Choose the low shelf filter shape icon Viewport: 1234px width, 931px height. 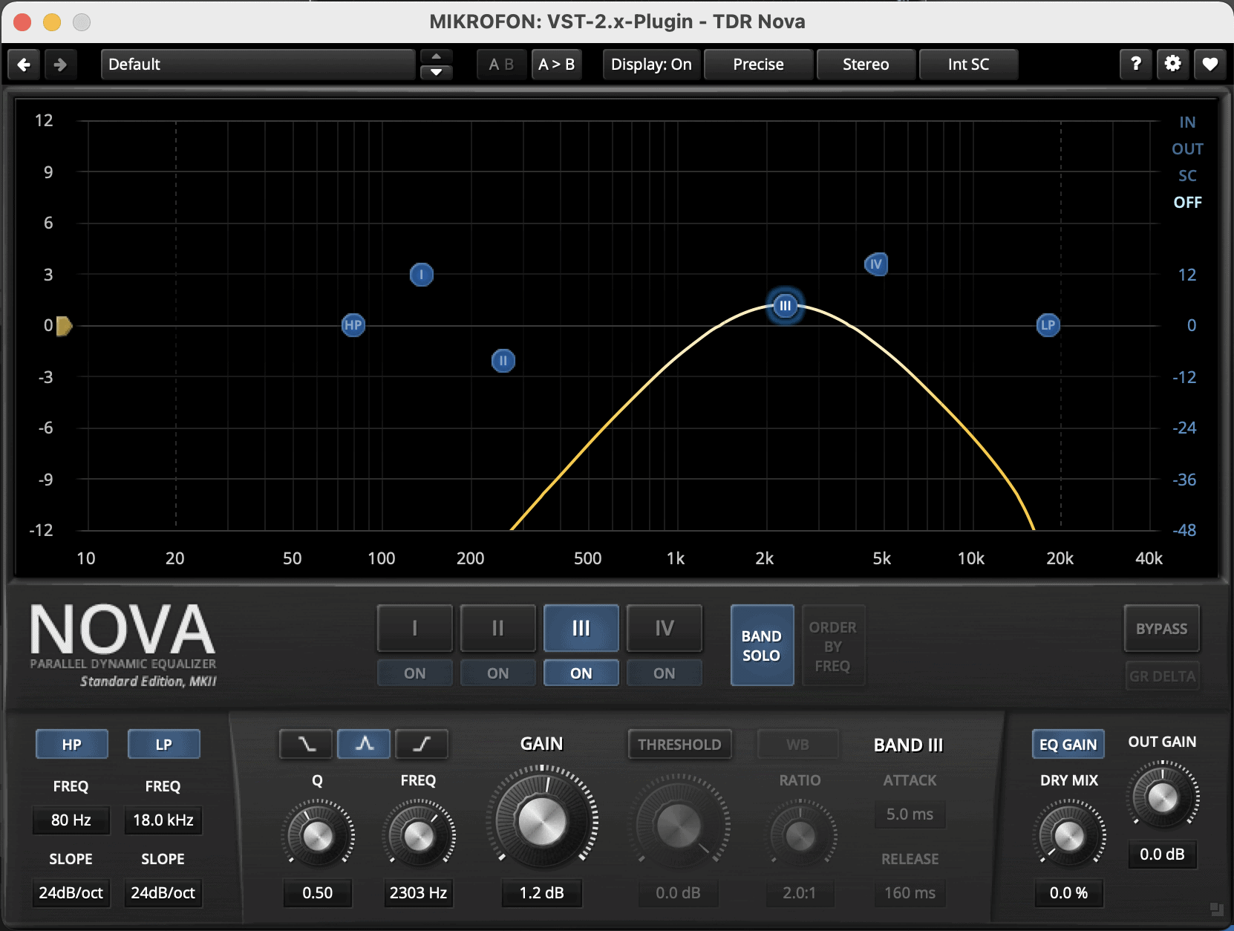click(306, 744)
